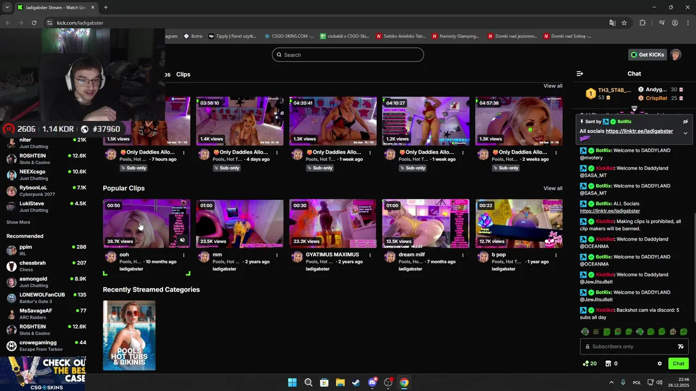The width and height of the screenshot is (696, 391).
Task: Click the Get KICKs button
Action: (x=647, y=55)
